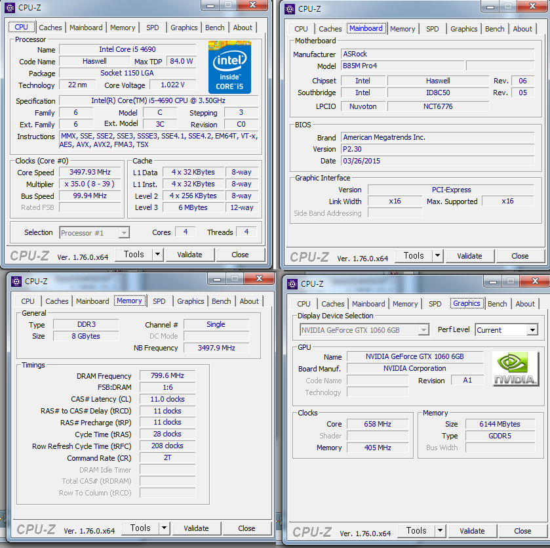Click the Instructions list starting with MMX, SSE
Screen dimensions: 550x548
click(159, 140)
